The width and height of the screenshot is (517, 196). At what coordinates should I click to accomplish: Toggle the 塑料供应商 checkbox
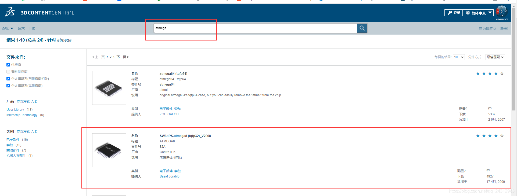tap(8, 72)
